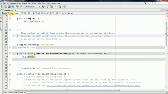
Task: Open dropdown arrow beside Run button
Action: (x=57, y=6)
